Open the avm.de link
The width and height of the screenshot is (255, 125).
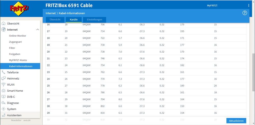[27, 120]
